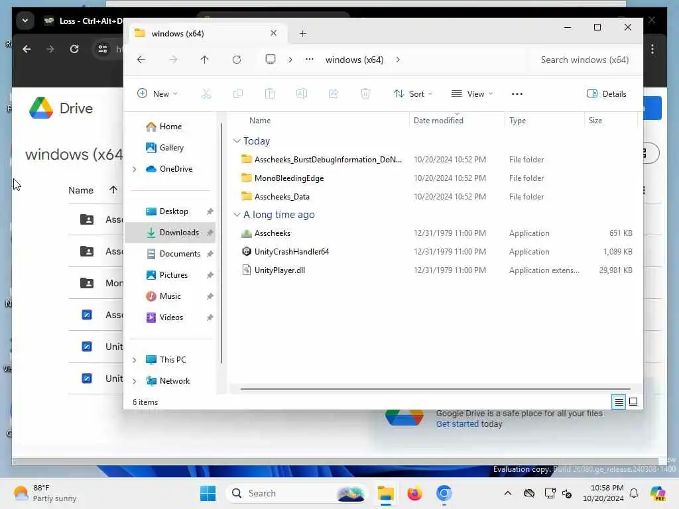
Task: Open the New dropdown menu
Action: (x=157, y=93)
